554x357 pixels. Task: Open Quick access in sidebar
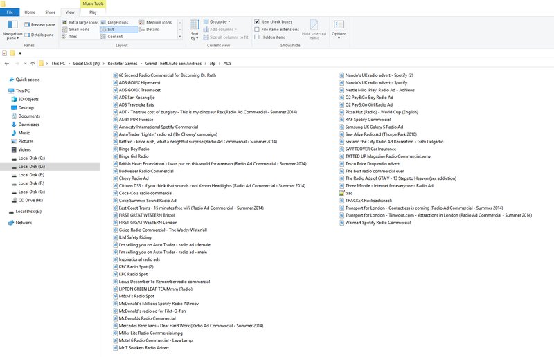pyautogui.click(x=24, y=80)
